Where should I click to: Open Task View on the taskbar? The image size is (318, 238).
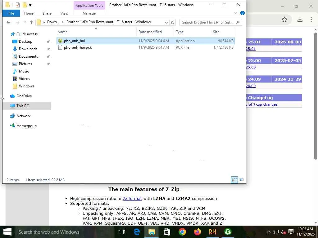tap(122, 232)
